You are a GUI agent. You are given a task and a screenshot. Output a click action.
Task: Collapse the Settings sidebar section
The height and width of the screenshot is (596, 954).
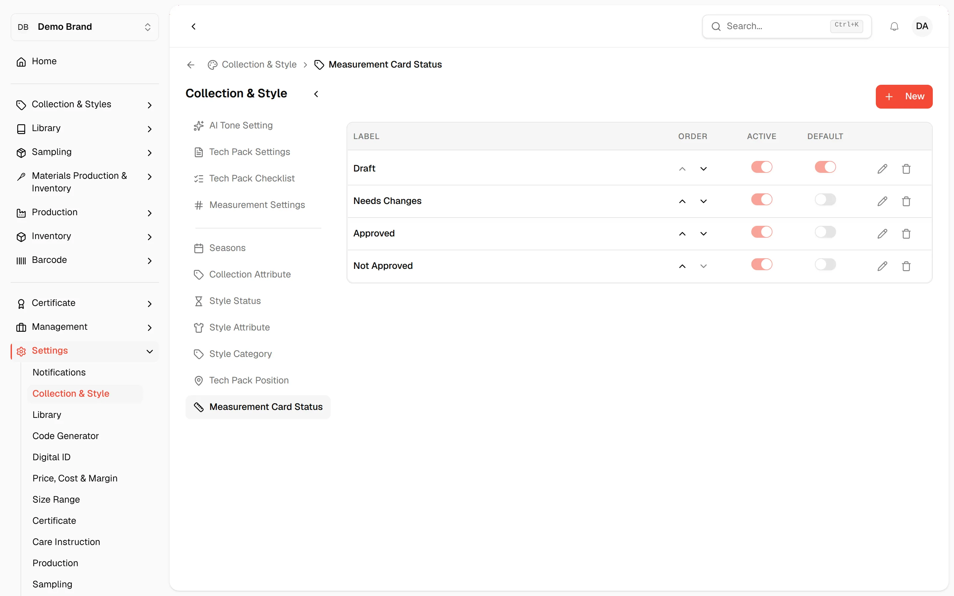(x=85, y=351)
